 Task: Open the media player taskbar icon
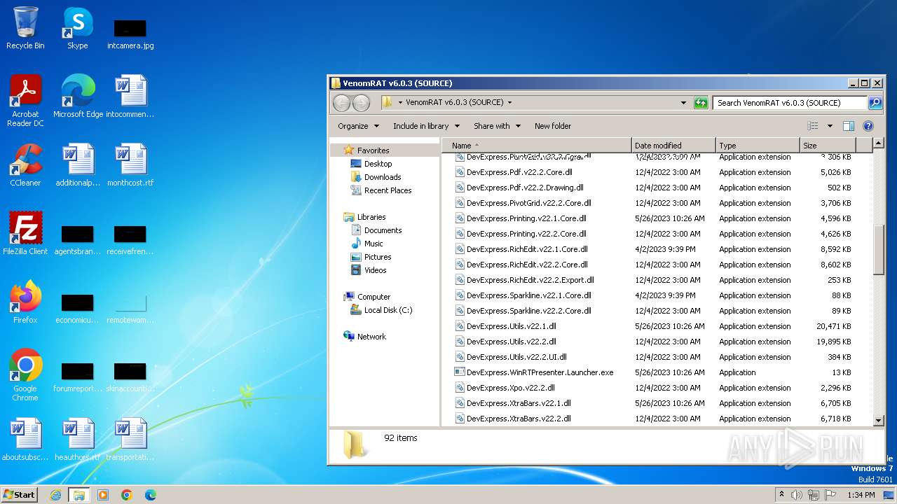(103, 495)
